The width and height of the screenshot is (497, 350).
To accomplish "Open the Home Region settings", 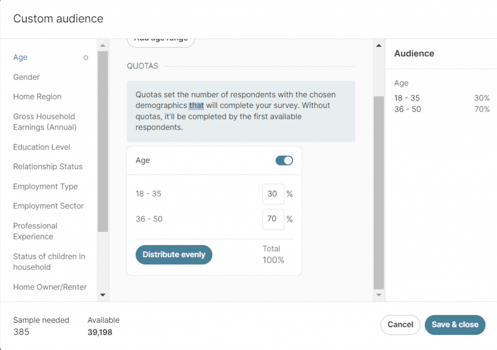I will tap(37, 97).
